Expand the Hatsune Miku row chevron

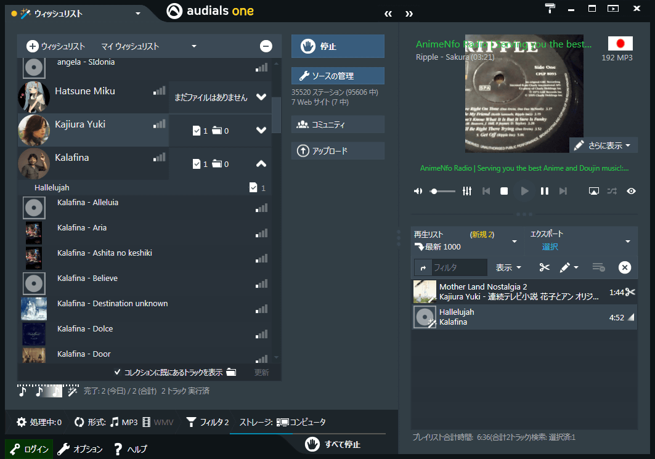coord(261,97)
